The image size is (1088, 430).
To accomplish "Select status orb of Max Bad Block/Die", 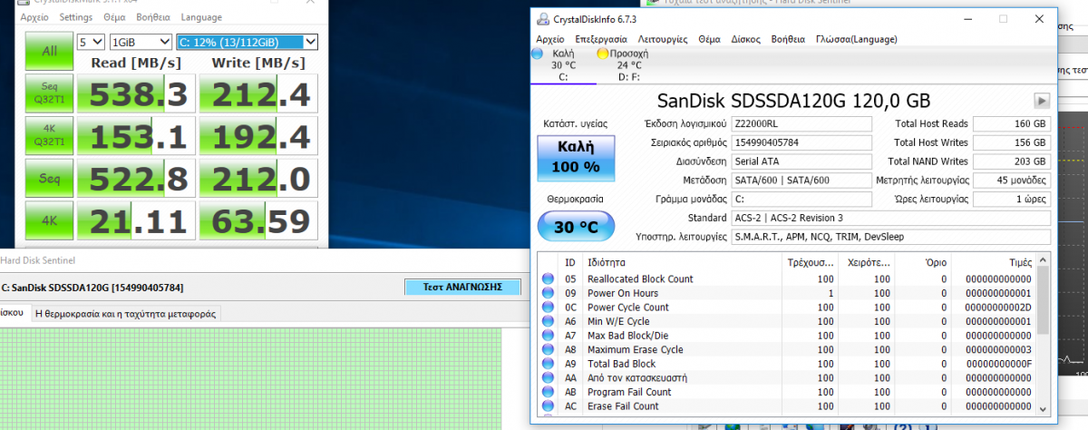I will point(548,336).
